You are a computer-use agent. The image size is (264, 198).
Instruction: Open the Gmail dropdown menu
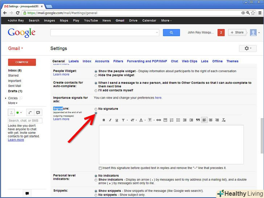pos(16,49)
